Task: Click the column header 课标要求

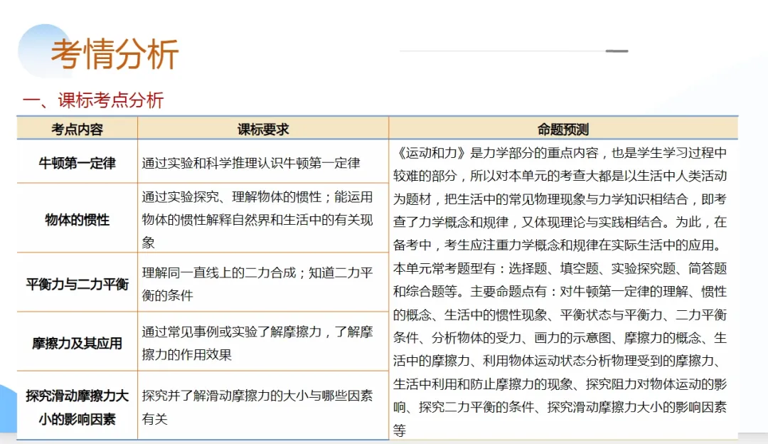Action: [263, 129]
